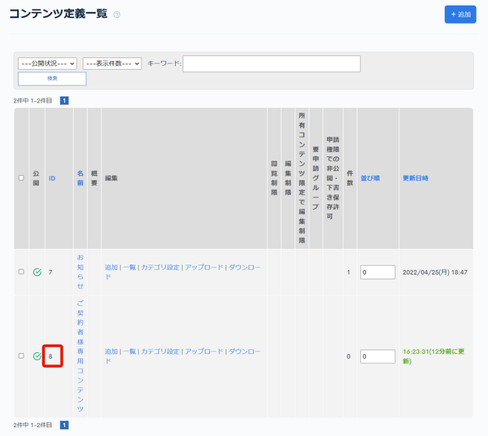
Task: Focus the キーワード input field
Action: tap(272, 63)
